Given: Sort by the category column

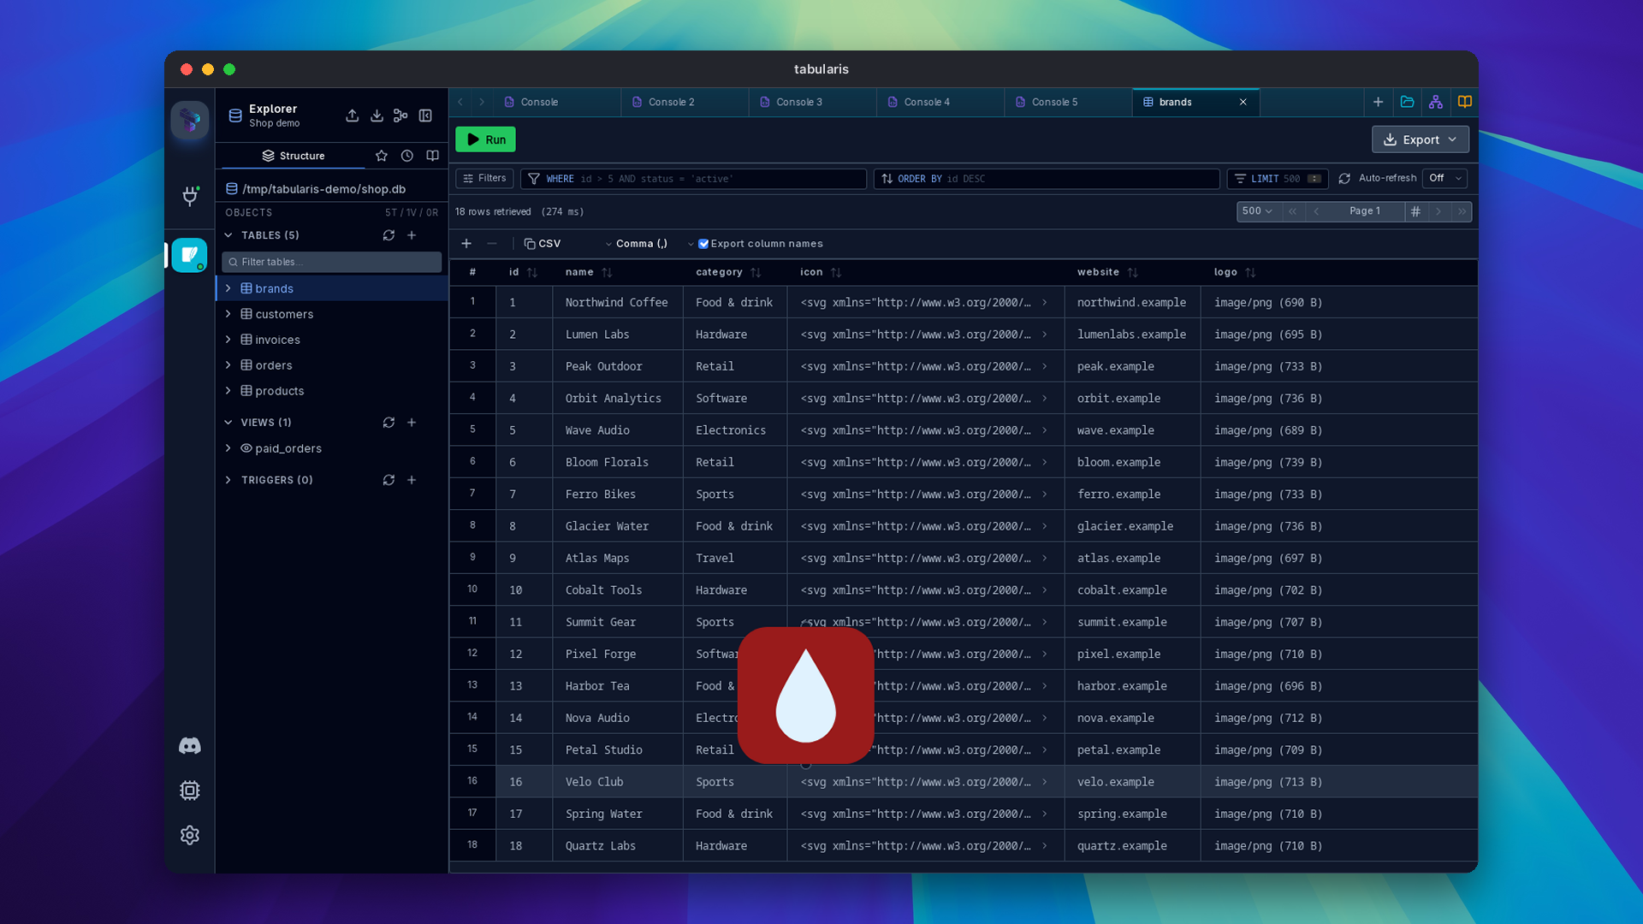Looking at the screenshot, I should (x=756, y=273).
